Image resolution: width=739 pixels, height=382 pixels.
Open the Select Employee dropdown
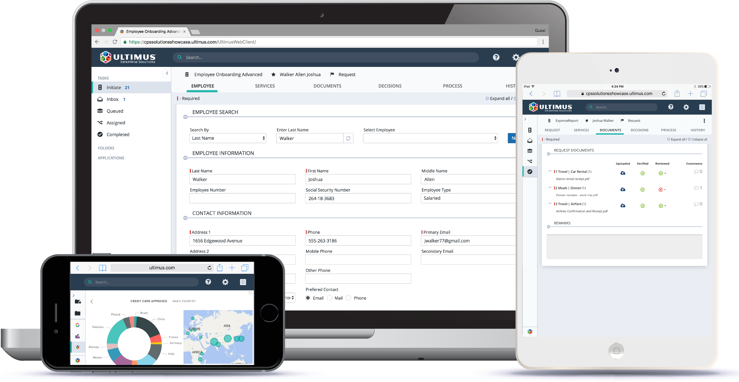pyautogui.click(x=430, y=138)
